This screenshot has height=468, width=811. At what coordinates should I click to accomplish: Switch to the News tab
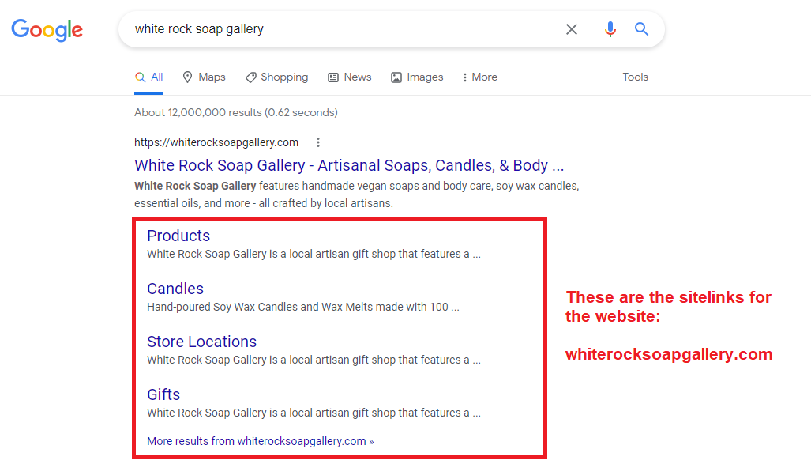[x=350, y=77]
